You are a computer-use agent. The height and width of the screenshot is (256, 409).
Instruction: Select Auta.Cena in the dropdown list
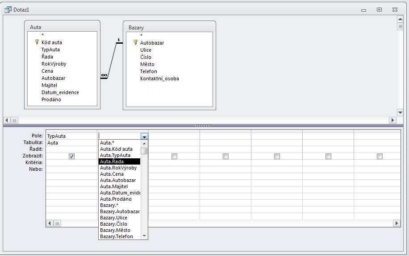click(120, 174)
